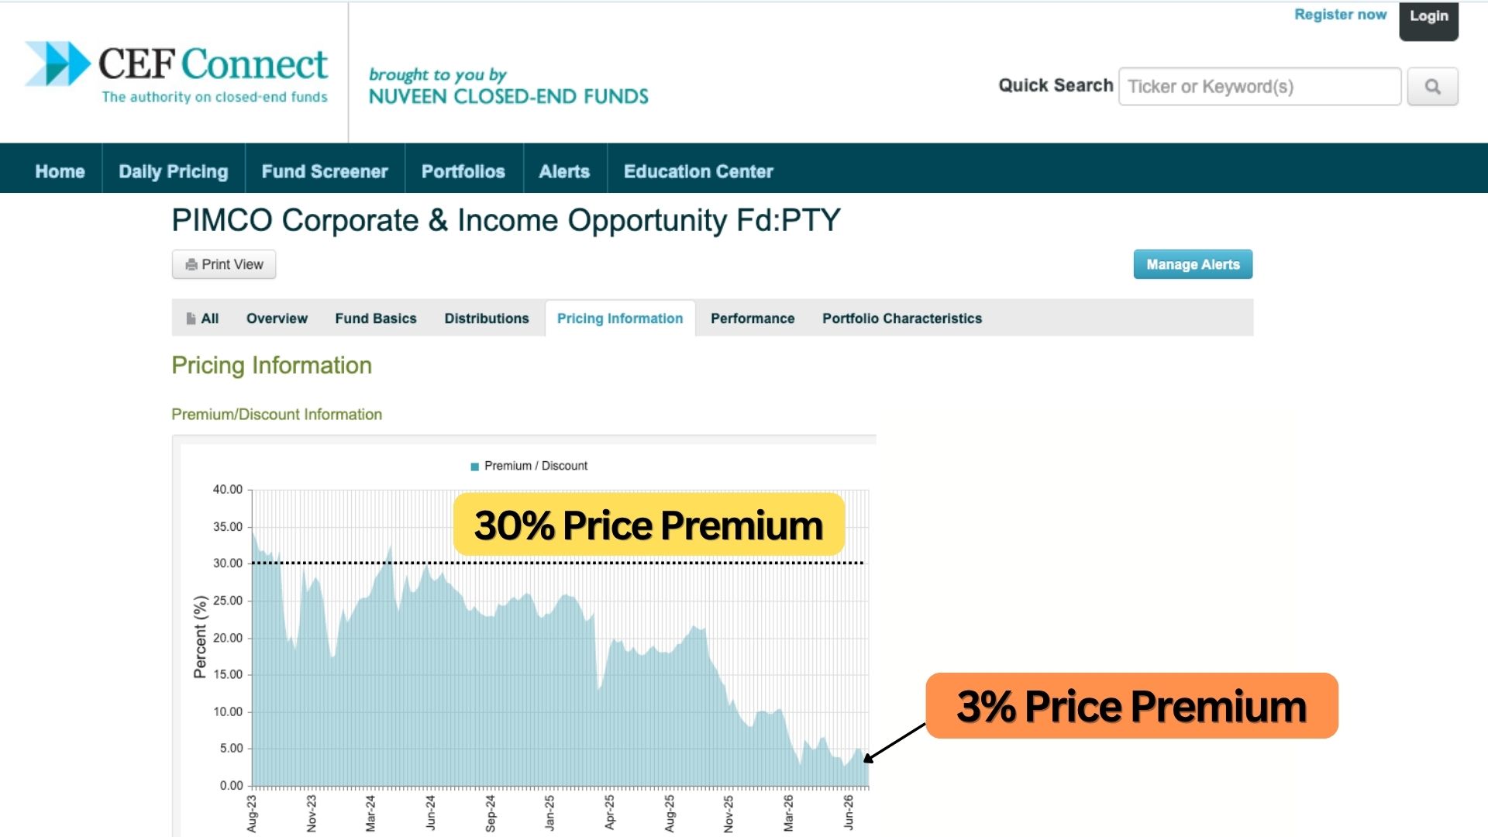Open the Fund Screener page
Image resolution: width=1488 pixels, height=837 pixels.
coord(325,171)
